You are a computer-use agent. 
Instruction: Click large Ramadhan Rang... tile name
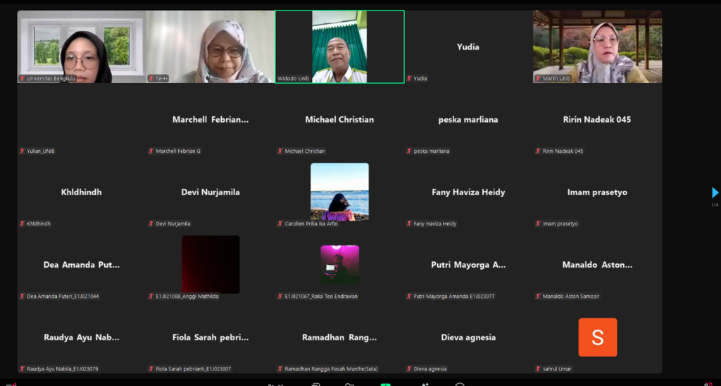[x=340, y=337]
